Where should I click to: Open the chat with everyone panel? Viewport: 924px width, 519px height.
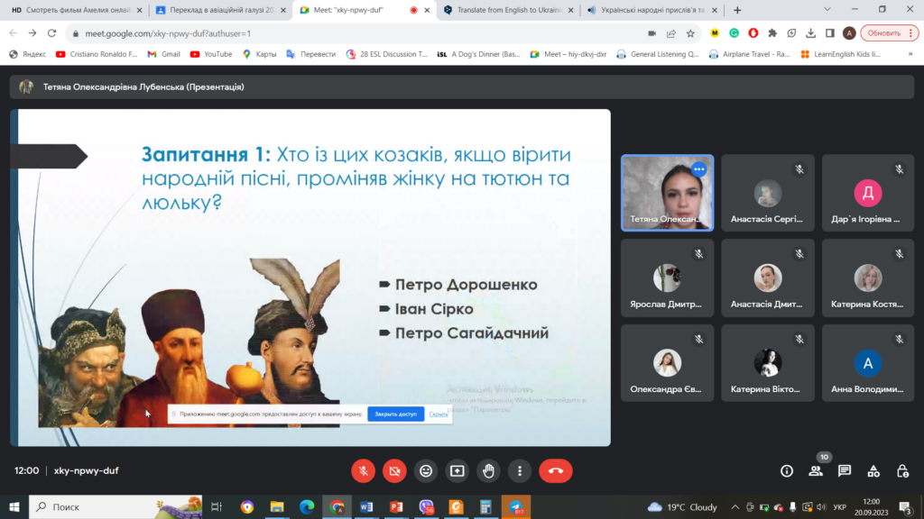845,470
